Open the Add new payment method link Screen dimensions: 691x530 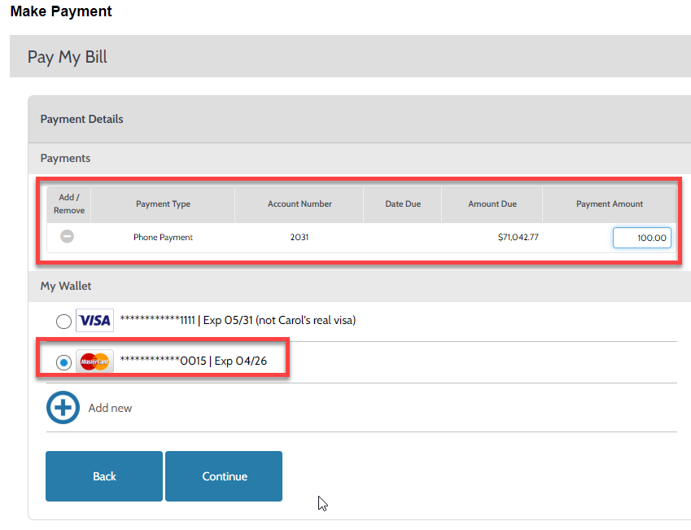coord(110,407)
